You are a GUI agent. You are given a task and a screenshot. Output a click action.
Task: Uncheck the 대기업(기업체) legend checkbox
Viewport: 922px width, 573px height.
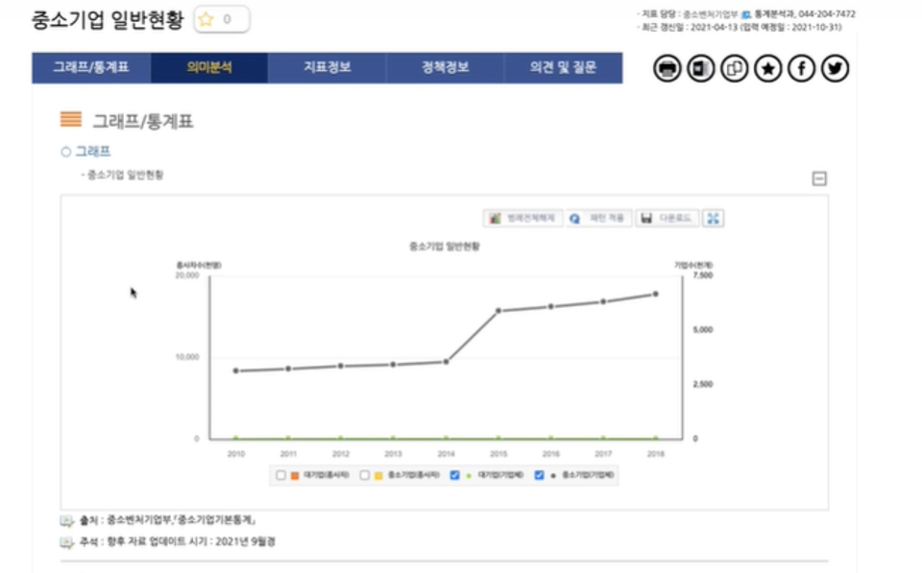point(454,475)
